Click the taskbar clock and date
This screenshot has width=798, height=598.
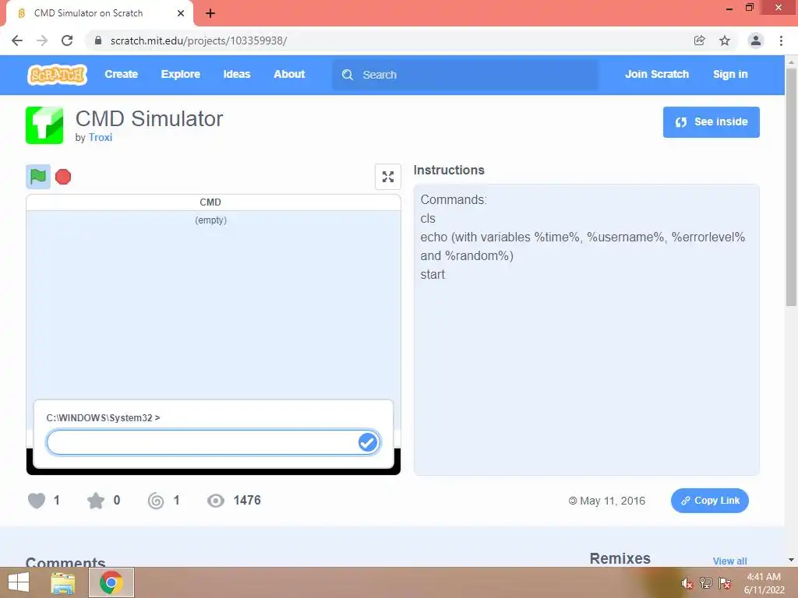click(x=764, y=583)
